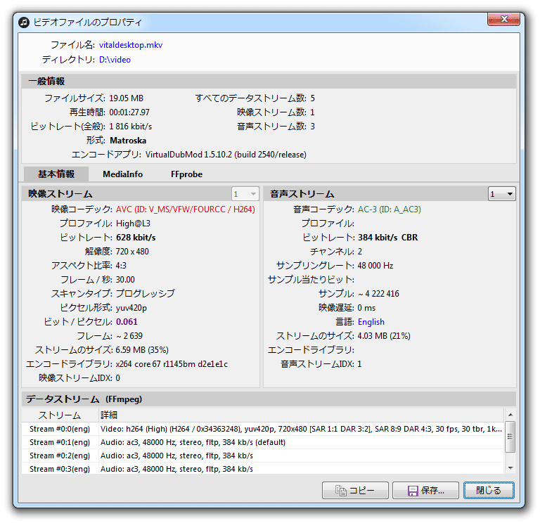Click the resolution value 720 x 480

pyautogui.click(x=132, y=252)
